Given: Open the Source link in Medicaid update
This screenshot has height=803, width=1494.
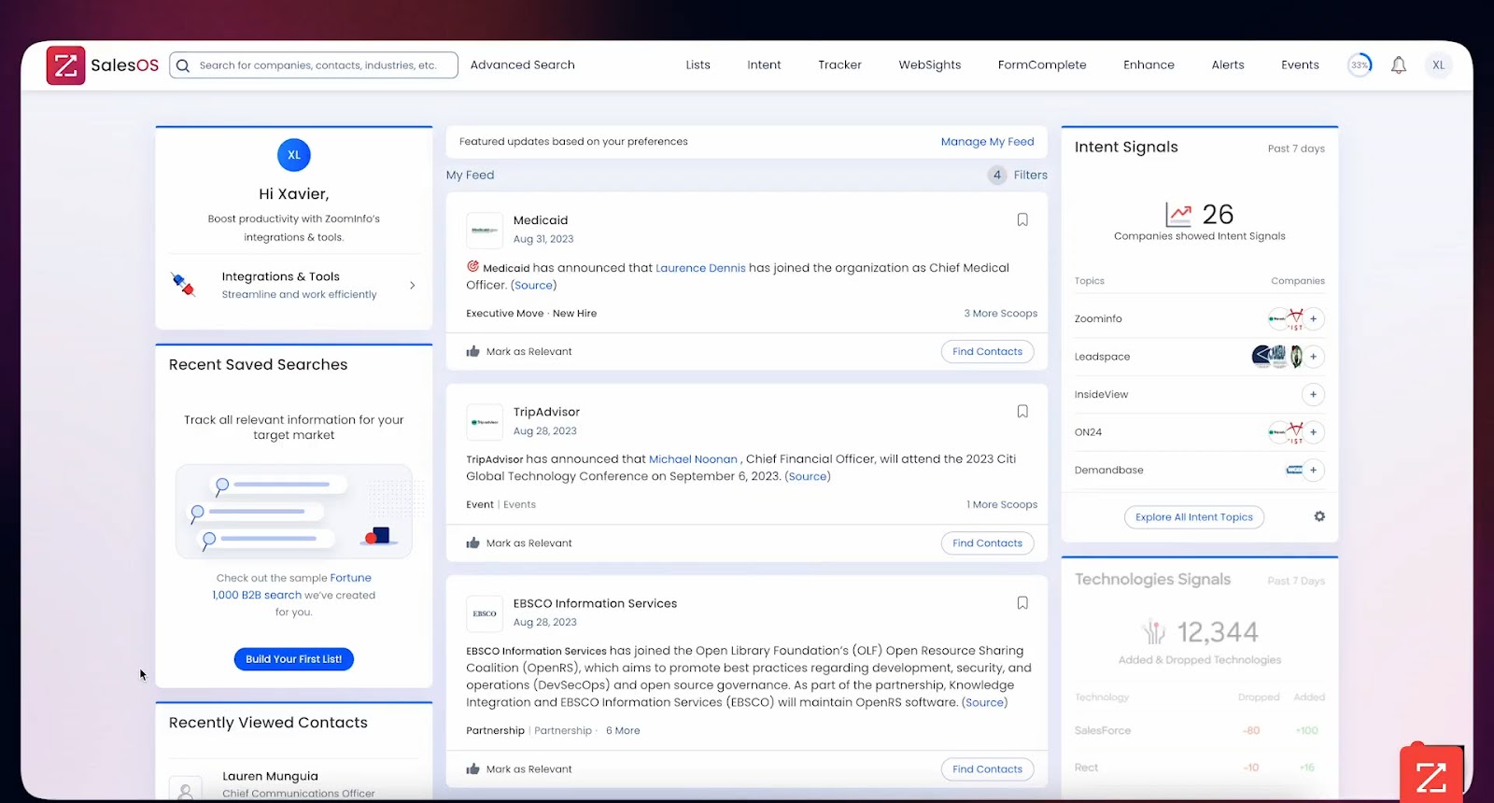Looking at the screenshot, I should (533, 286).
